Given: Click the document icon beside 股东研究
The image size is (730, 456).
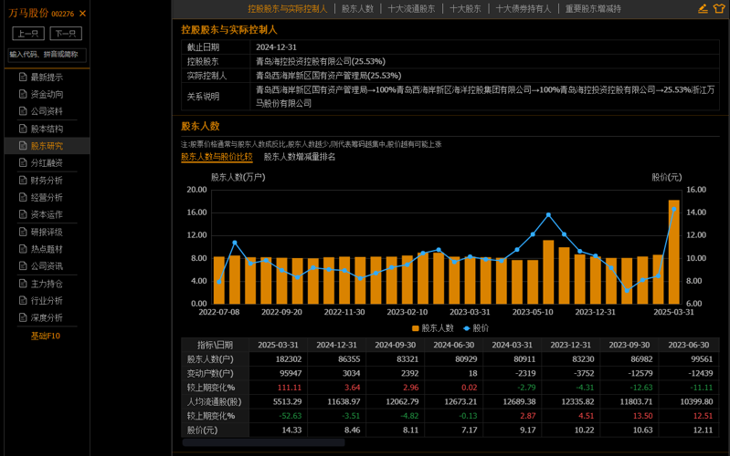Looking at the screenshot, I should click(22, 146).
